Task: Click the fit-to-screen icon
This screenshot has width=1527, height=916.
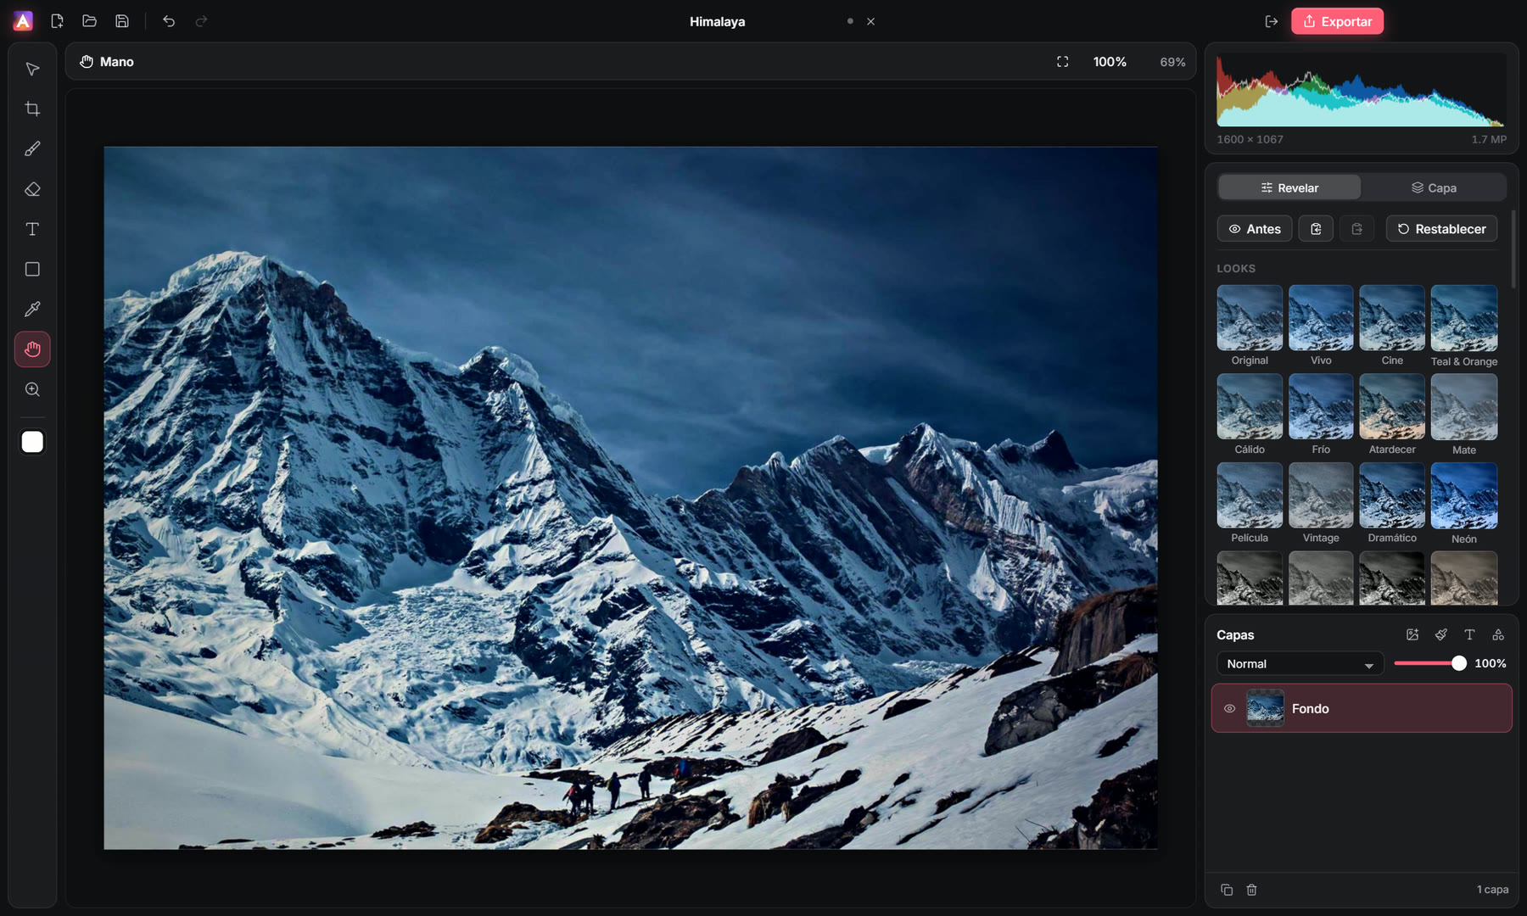Action: pyautogui.click(x=1062, y=62)
